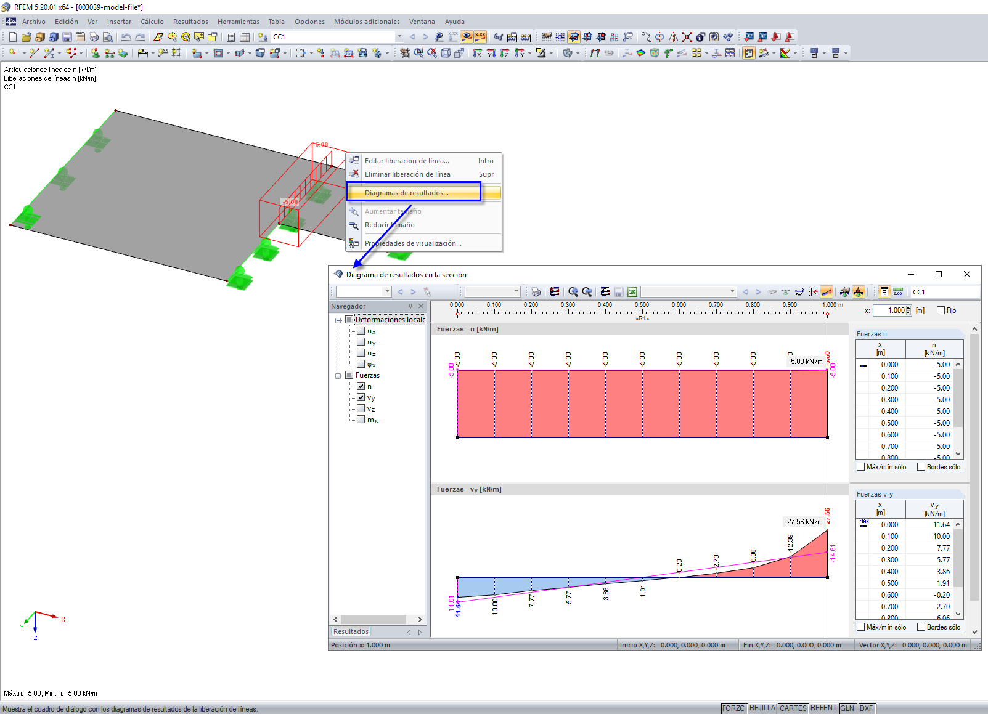Image resolution: width=988 pixels, height=714 pixels.
Task: Check Máx/mín sólo under Fuerzas n table
Action: pos(861,467)
